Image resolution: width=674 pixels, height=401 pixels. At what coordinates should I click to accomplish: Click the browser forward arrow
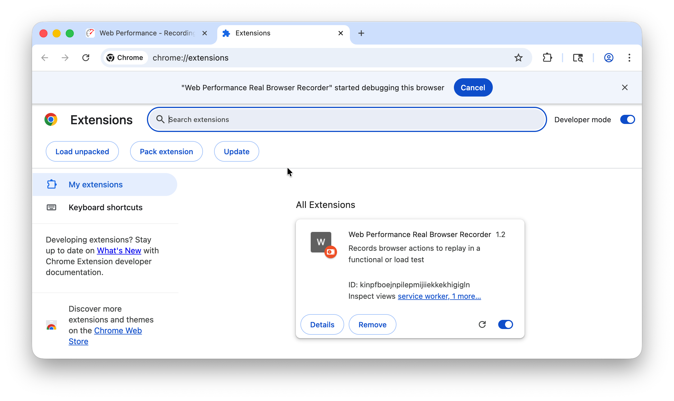65,58
